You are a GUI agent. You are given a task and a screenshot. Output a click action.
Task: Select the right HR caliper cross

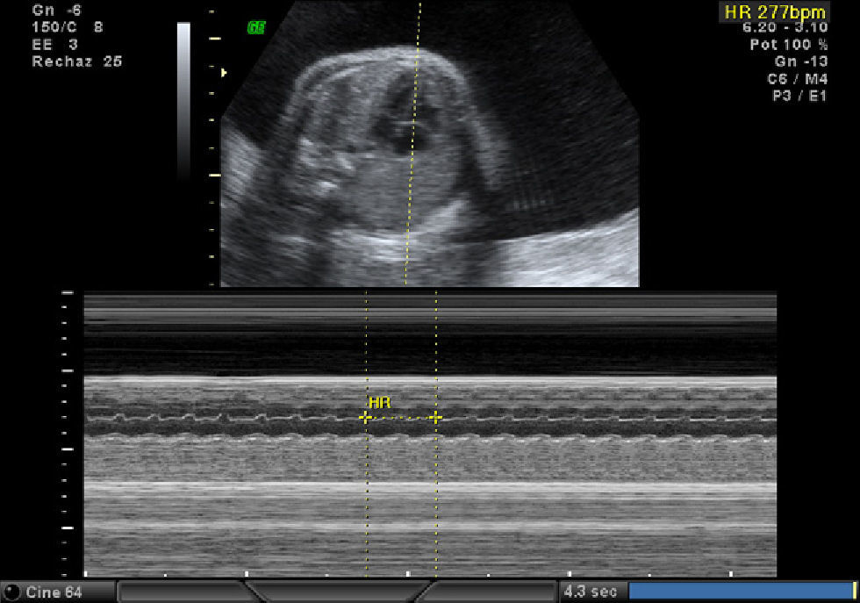coord(435,418)
